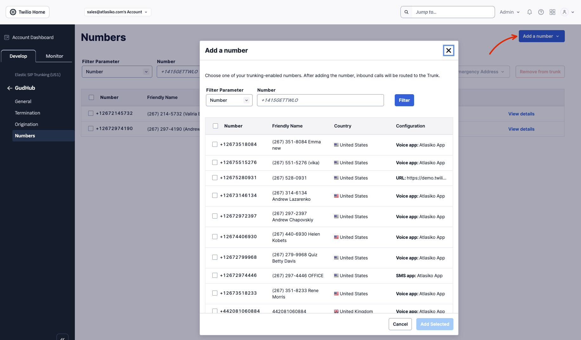581x340 pixels.
Task: Select Numbers in the sidebar
Action: (43, 136)
